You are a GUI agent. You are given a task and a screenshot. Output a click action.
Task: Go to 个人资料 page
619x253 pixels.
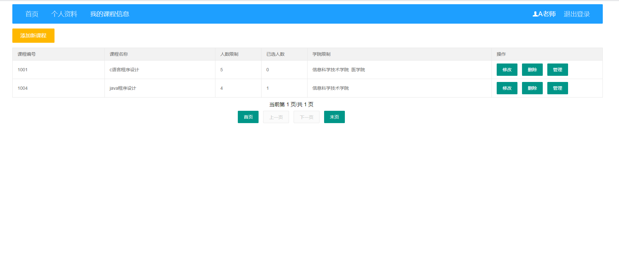[x=64, y=14]
